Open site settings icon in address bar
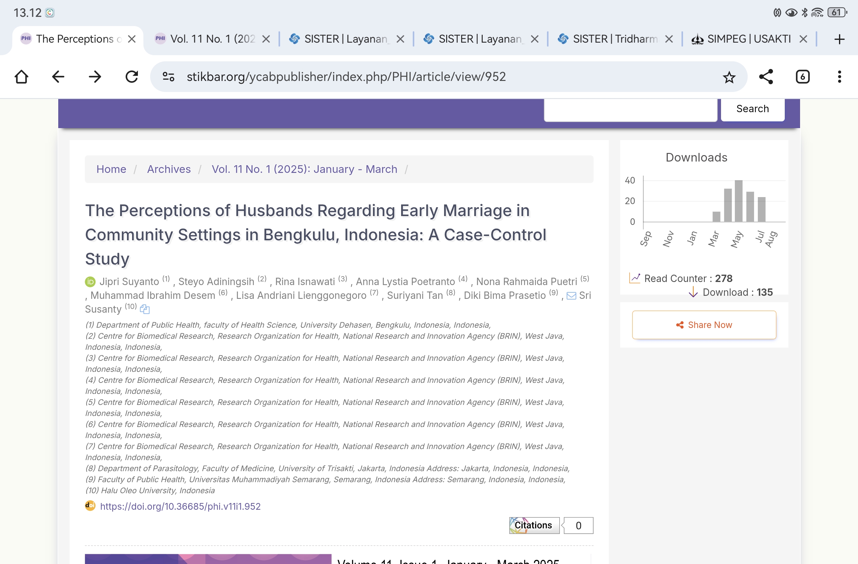This screenshot has width=858, height=564. (x=168, y=76)
